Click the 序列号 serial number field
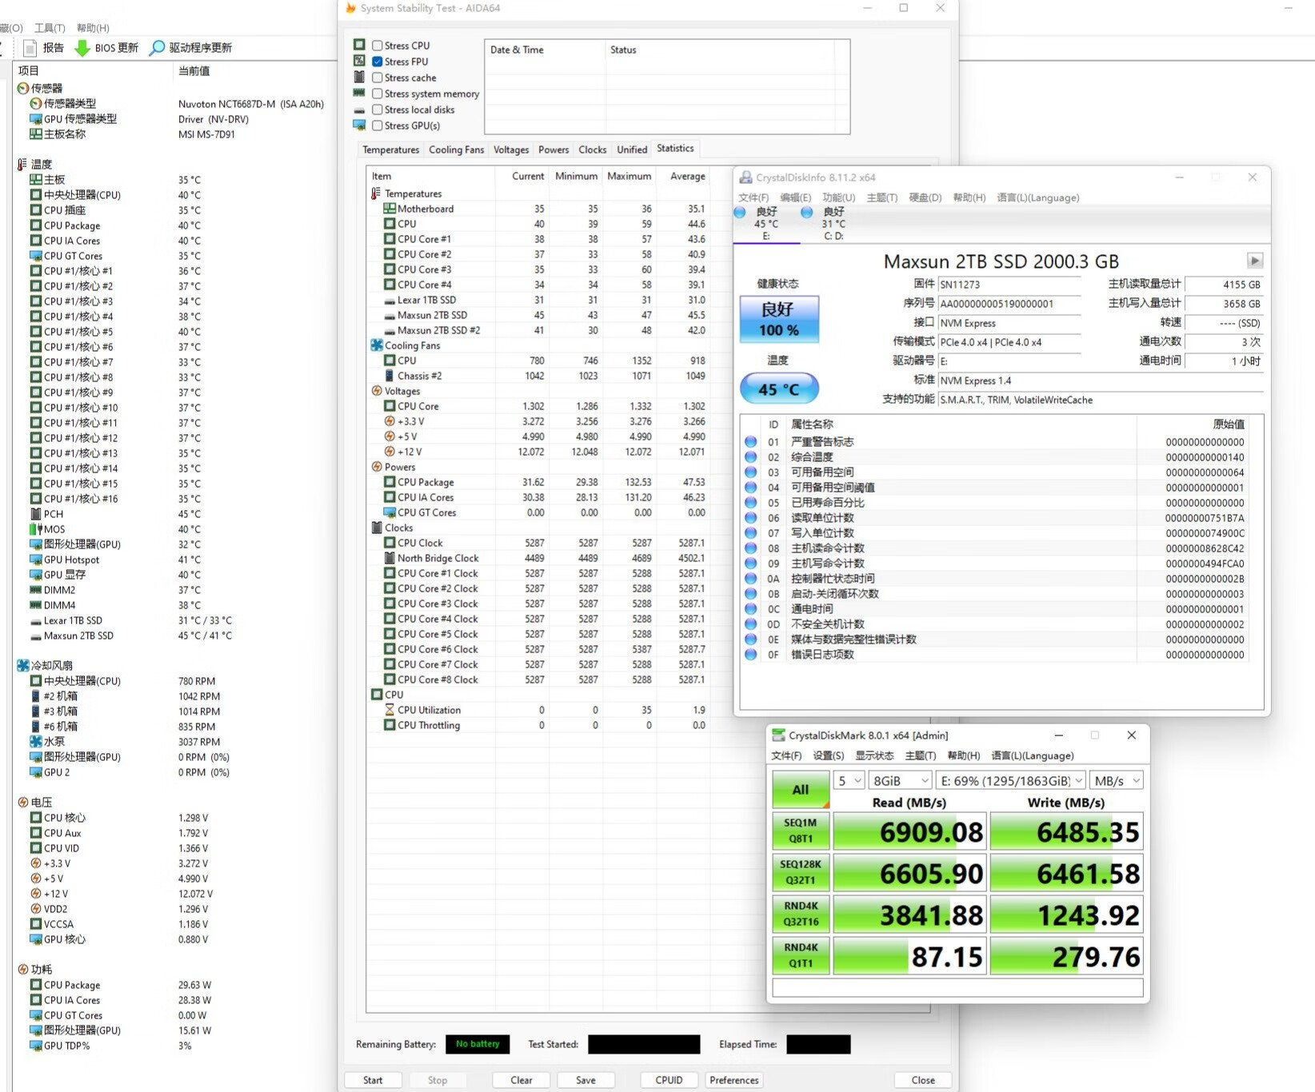Image resolution: width=1315 pixels, height=1092 pixels. 1009,304
